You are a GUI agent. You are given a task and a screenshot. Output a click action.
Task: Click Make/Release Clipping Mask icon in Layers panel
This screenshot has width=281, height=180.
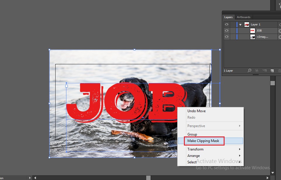[x=257, y=70]
